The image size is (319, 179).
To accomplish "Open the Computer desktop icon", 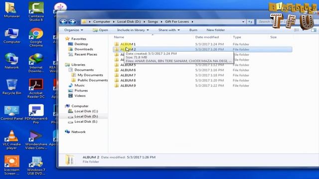I will tap(11, 36).
